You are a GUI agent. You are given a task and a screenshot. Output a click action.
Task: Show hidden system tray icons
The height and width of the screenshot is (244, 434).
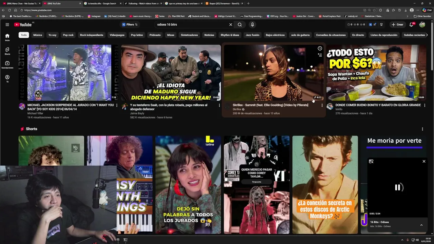point(403,240)
